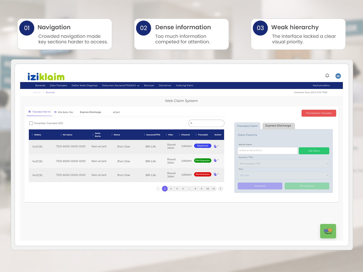Click the Disclaimer link in navigation
The height and width of the screenshot is (272, 363).
165,85
